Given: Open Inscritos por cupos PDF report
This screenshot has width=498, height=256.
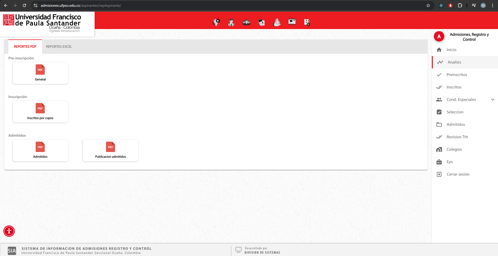Looking at the screenshot, I should click(40, 112).
